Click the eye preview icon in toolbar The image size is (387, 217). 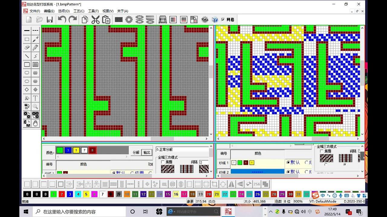[x=205, y=20]
